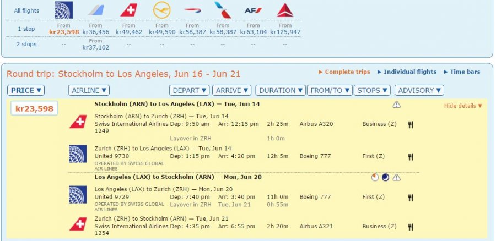Click the warning triangle on outbound flight
Screen dimensions: 496x241
point(396,105)
